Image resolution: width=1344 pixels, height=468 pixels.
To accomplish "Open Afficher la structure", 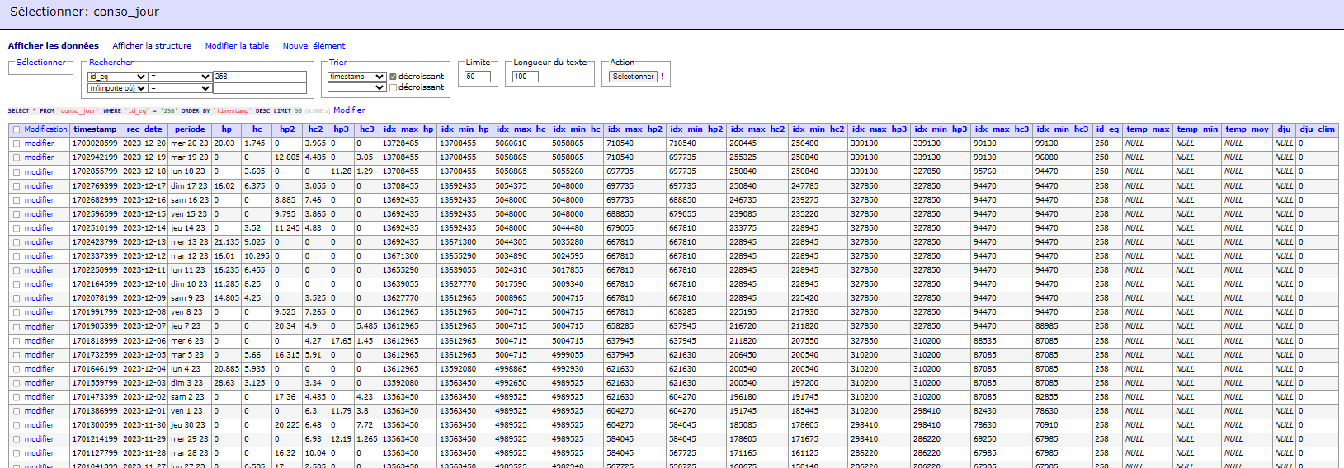I will (x=152, y=46).
